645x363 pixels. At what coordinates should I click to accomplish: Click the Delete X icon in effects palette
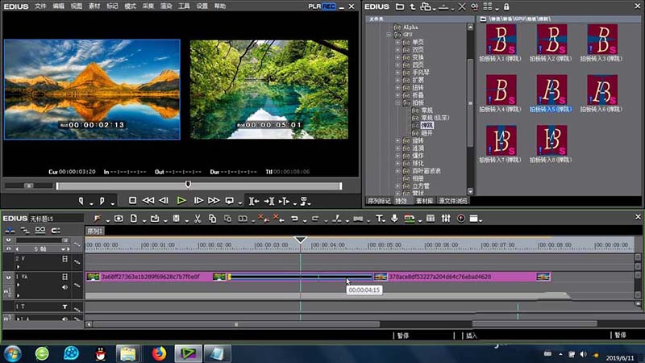point(462,6)
